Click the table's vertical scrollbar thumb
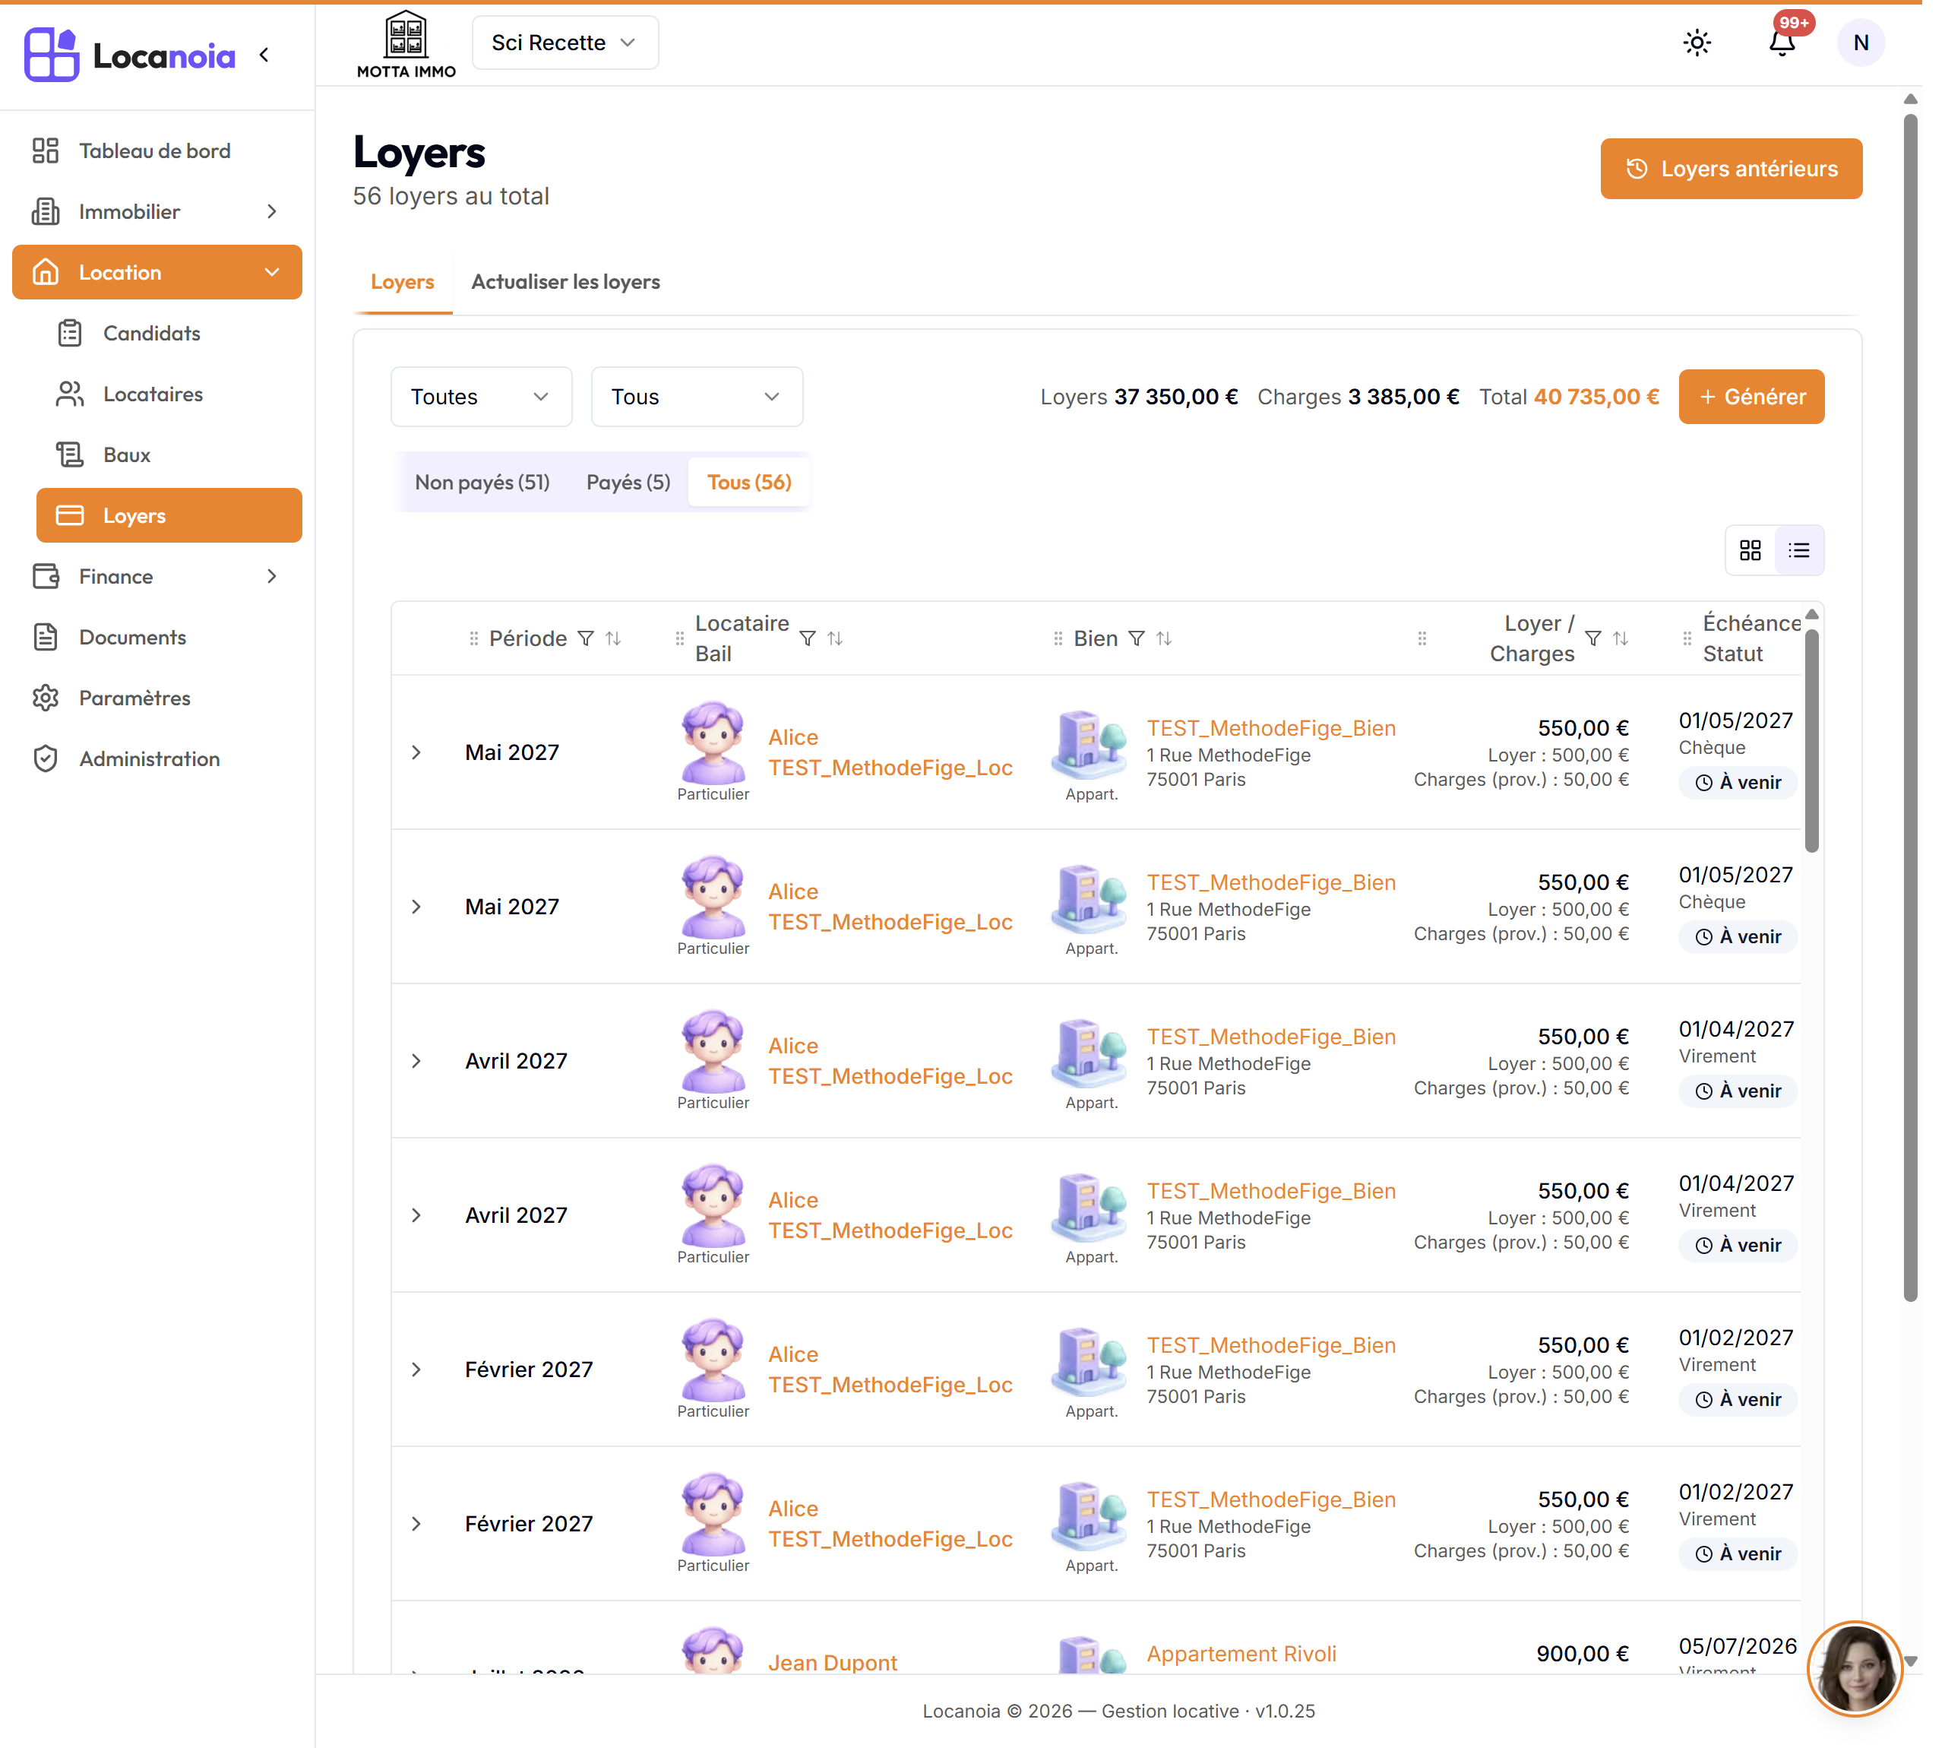This screenshot has width=1945, height=1748. (x=1811, y=740)
